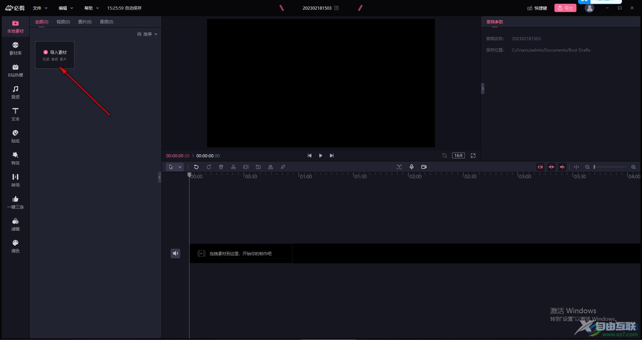Open the 本地素材 local media panel
The width and height of the screenshot is (642, 340).
tap(15, 26)
